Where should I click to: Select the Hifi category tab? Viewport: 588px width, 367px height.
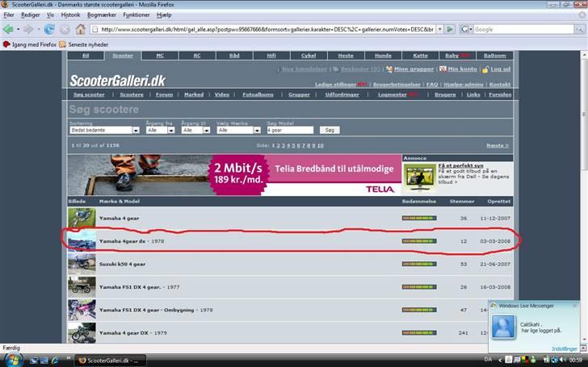click(x=271, y=56)
